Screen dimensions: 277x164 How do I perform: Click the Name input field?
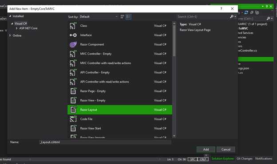[x=105, y=142]
